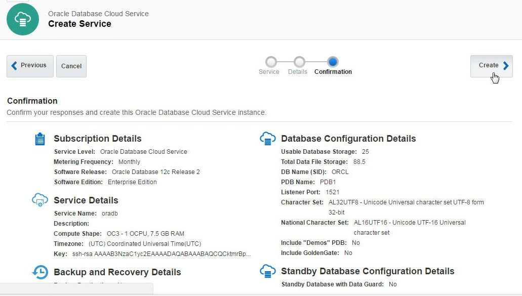The width and height of the screenshot is (522, 296).
Task: Click the DB Name value ORCL
Action: click(x=340, y=172)
